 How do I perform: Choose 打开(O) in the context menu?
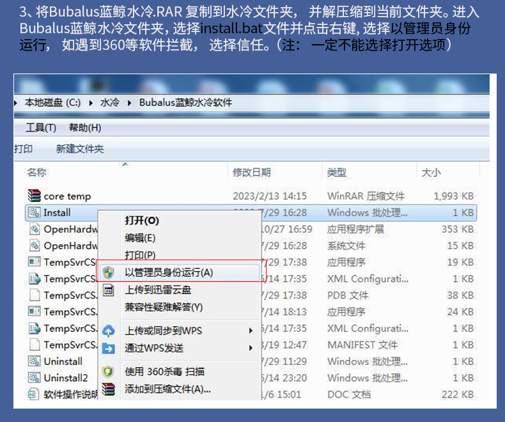[x=142, y=221]
